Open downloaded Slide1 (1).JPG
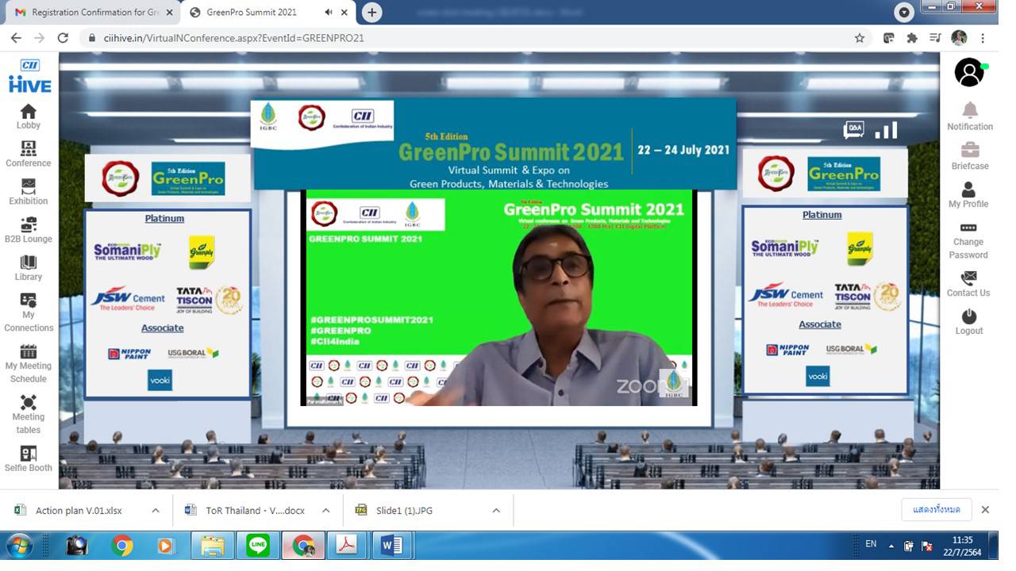This screenshot has width=1016, height=571. [404, 510]
